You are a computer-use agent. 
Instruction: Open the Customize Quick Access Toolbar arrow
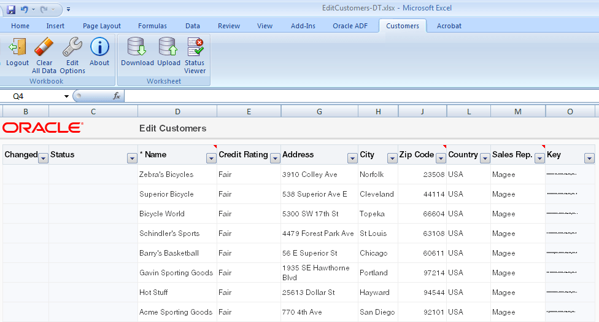[68, 9]
